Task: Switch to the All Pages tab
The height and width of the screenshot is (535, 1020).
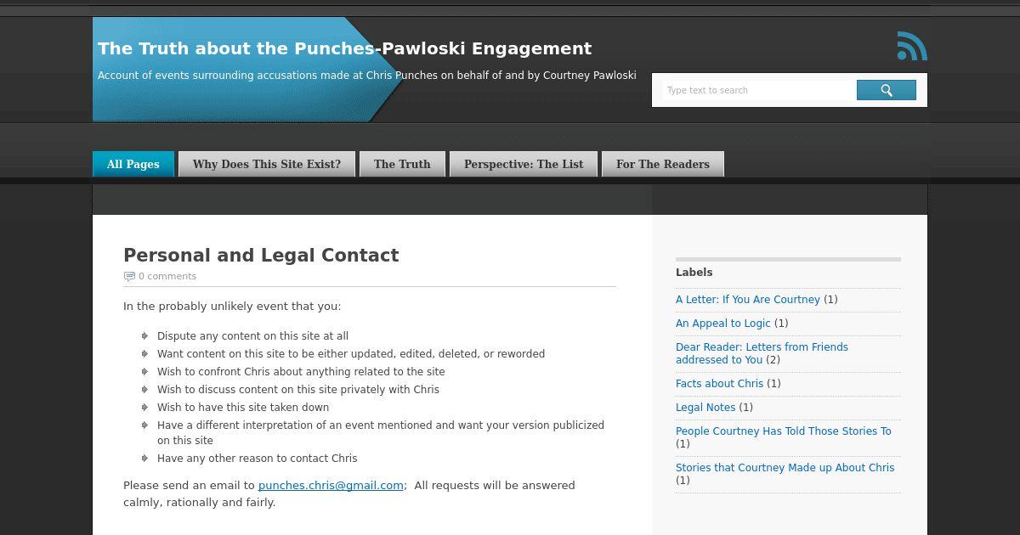Action: 133,164
